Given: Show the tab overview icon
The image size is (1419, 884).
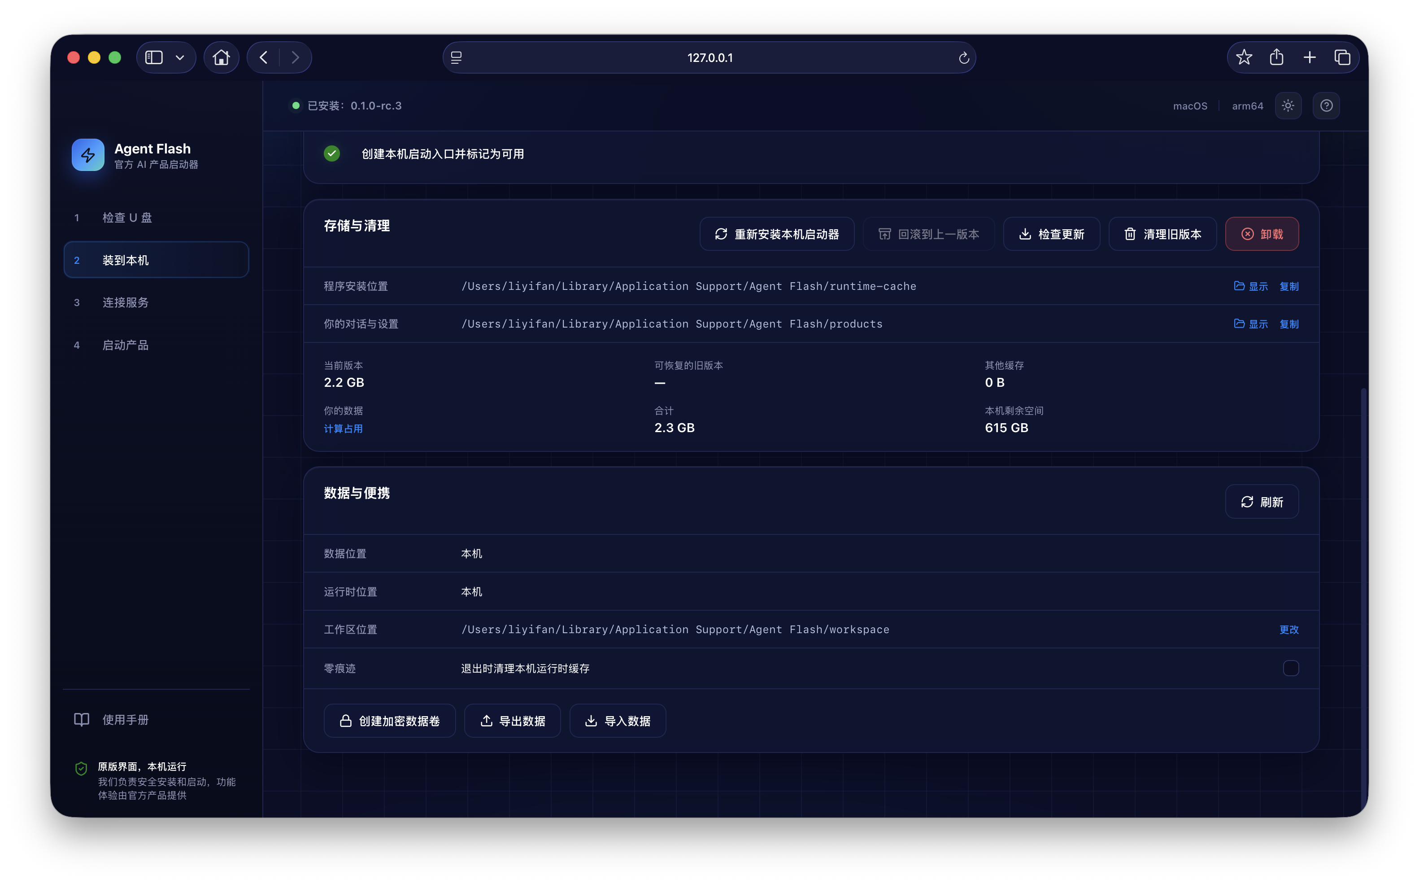Looking at the screenshot, I should click(x=1342, y=57).
